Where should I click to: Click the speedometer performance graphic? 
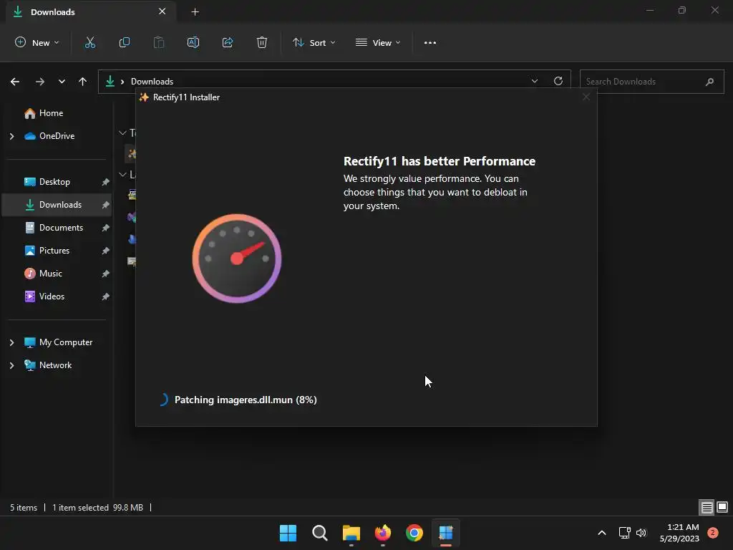(x=237, y=258)
